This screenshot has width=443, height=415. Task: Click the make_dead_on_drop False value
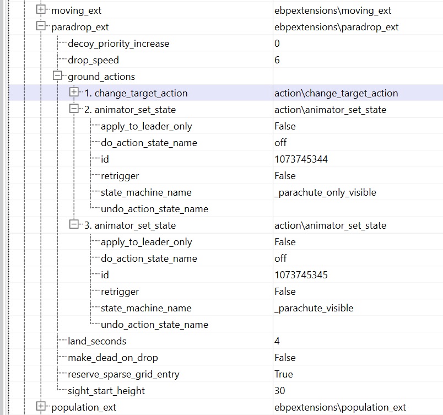pyautogui.click(x=285, y=358)
